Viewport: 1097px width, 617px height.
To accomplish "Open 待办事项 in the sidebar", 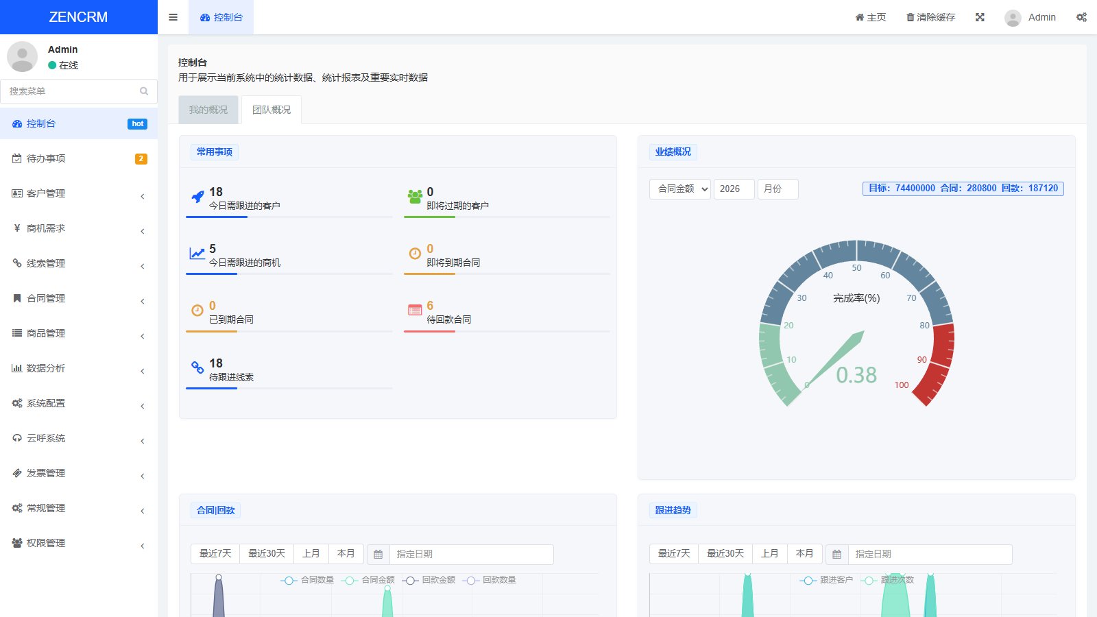I will click(79, 158).
